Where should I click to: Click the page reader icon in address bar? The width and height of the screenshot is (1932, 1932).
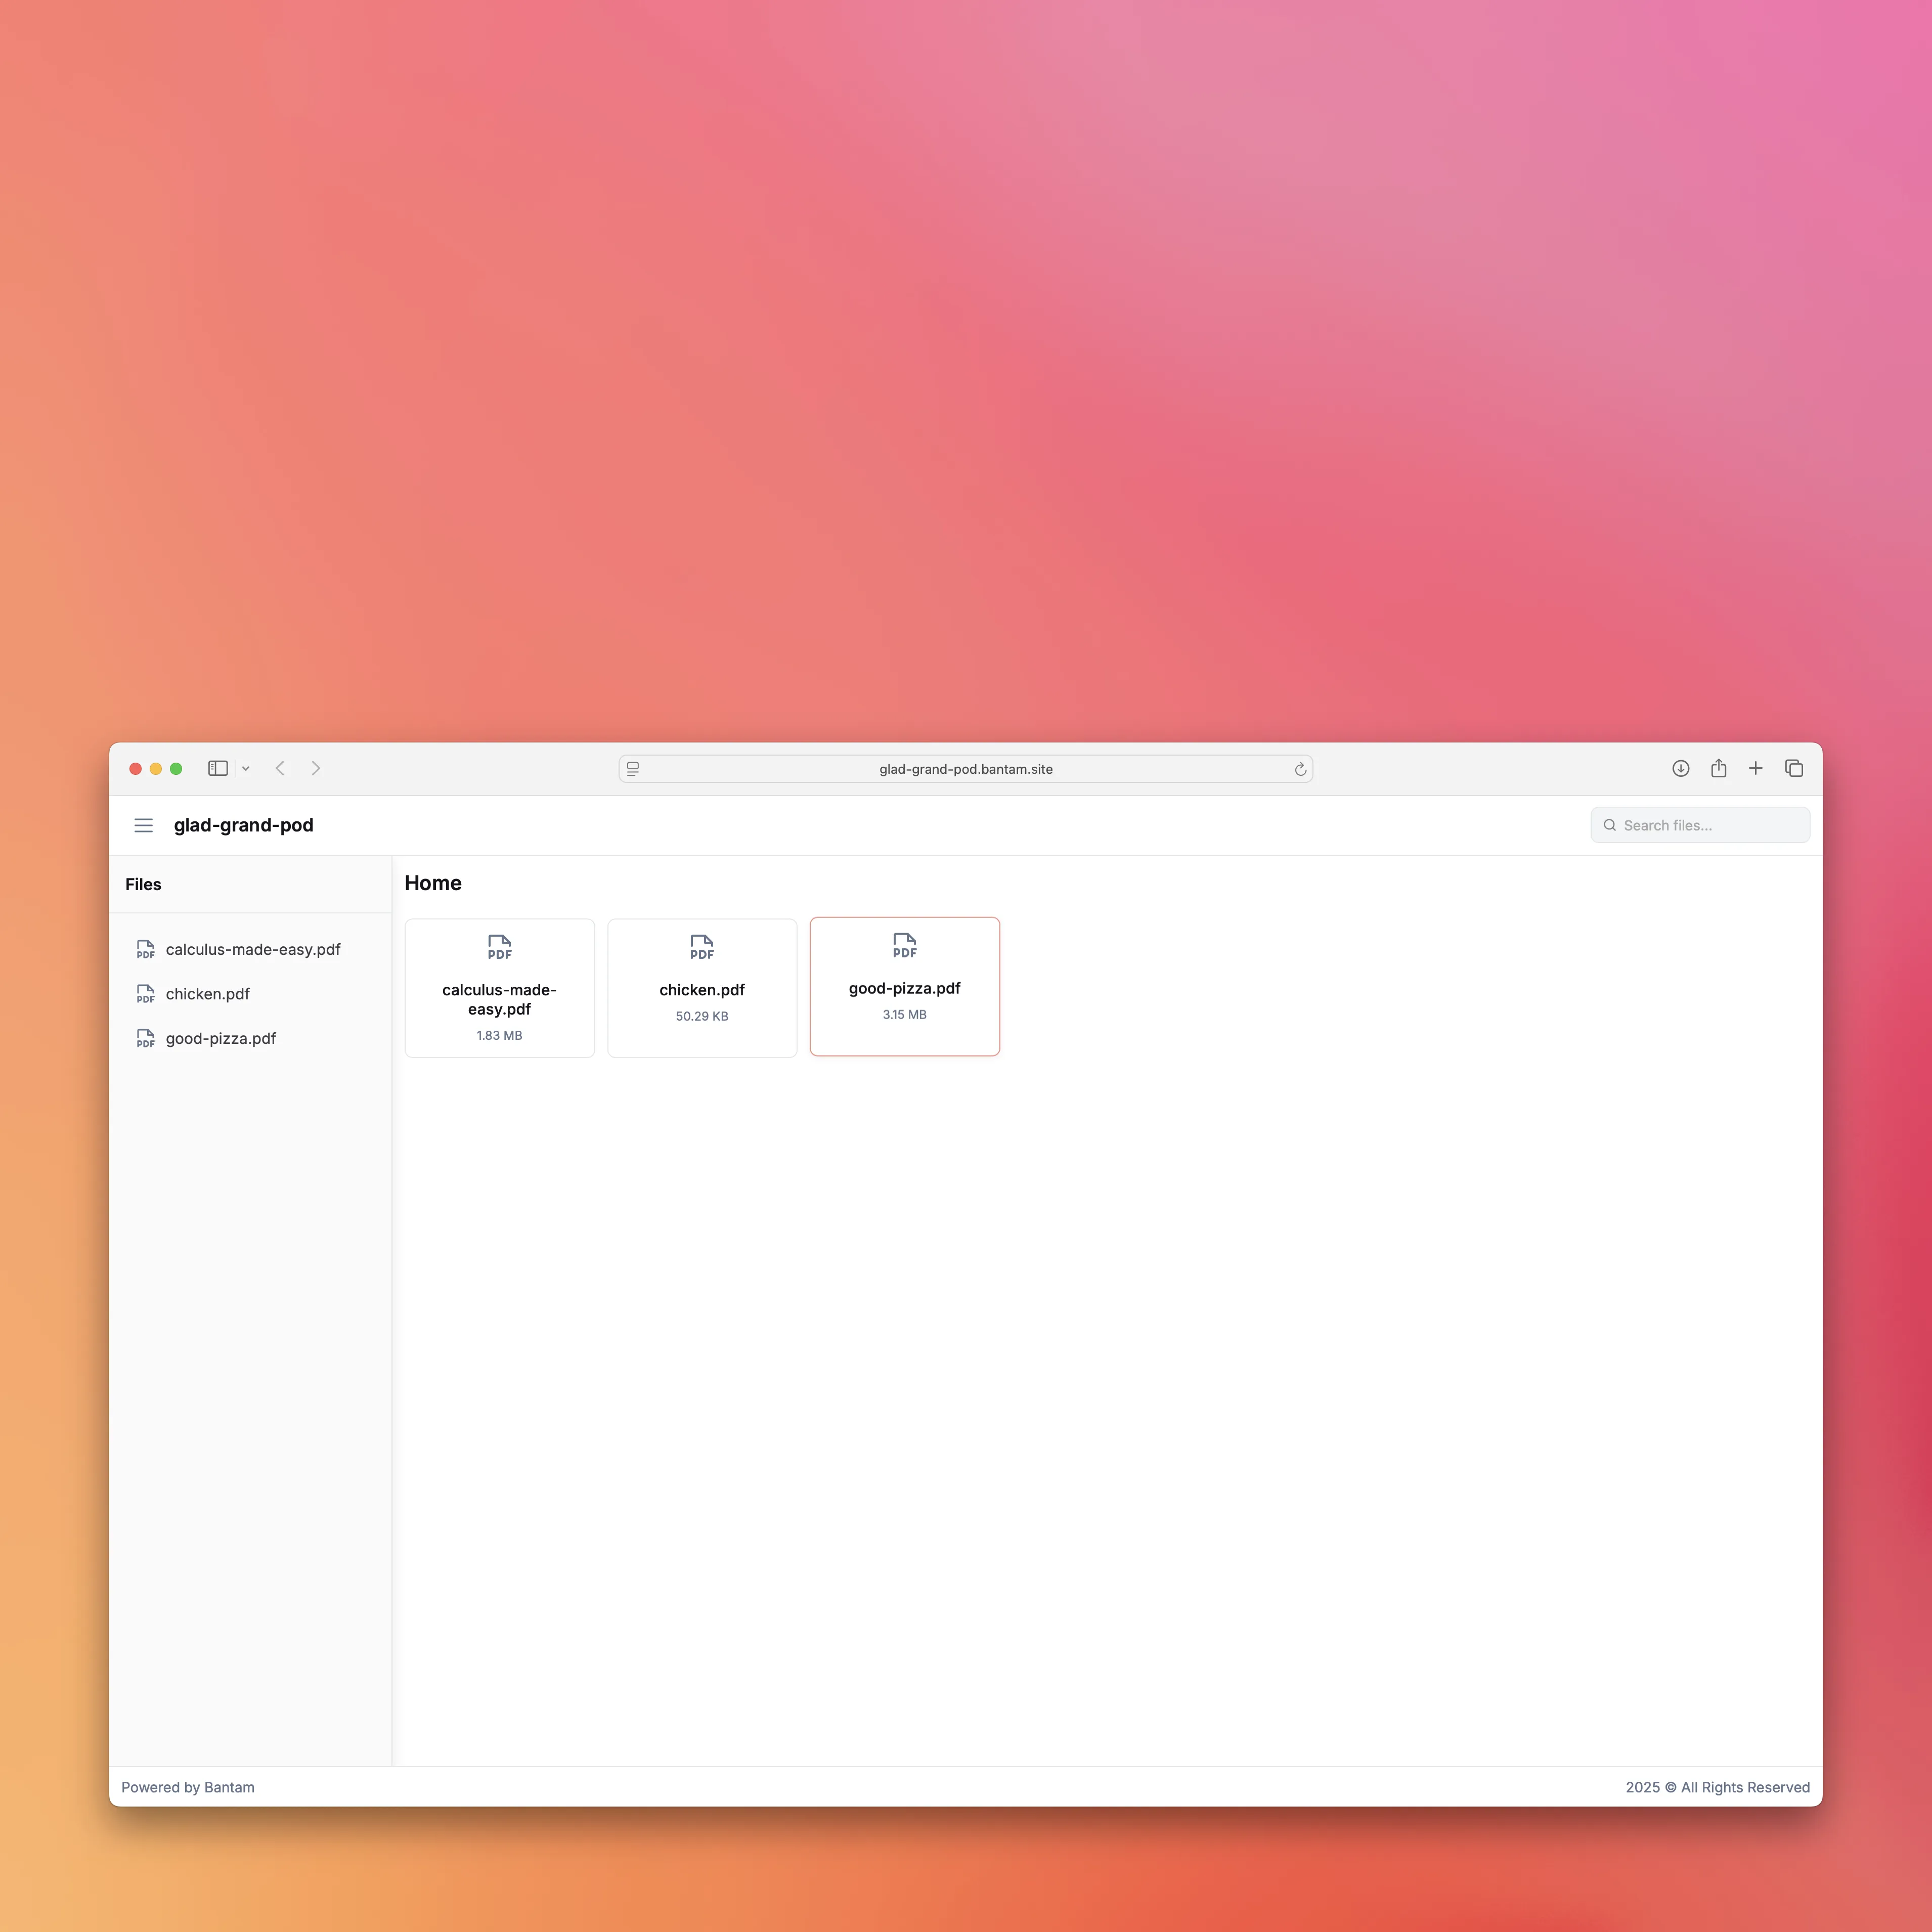[x=633, y=769]
